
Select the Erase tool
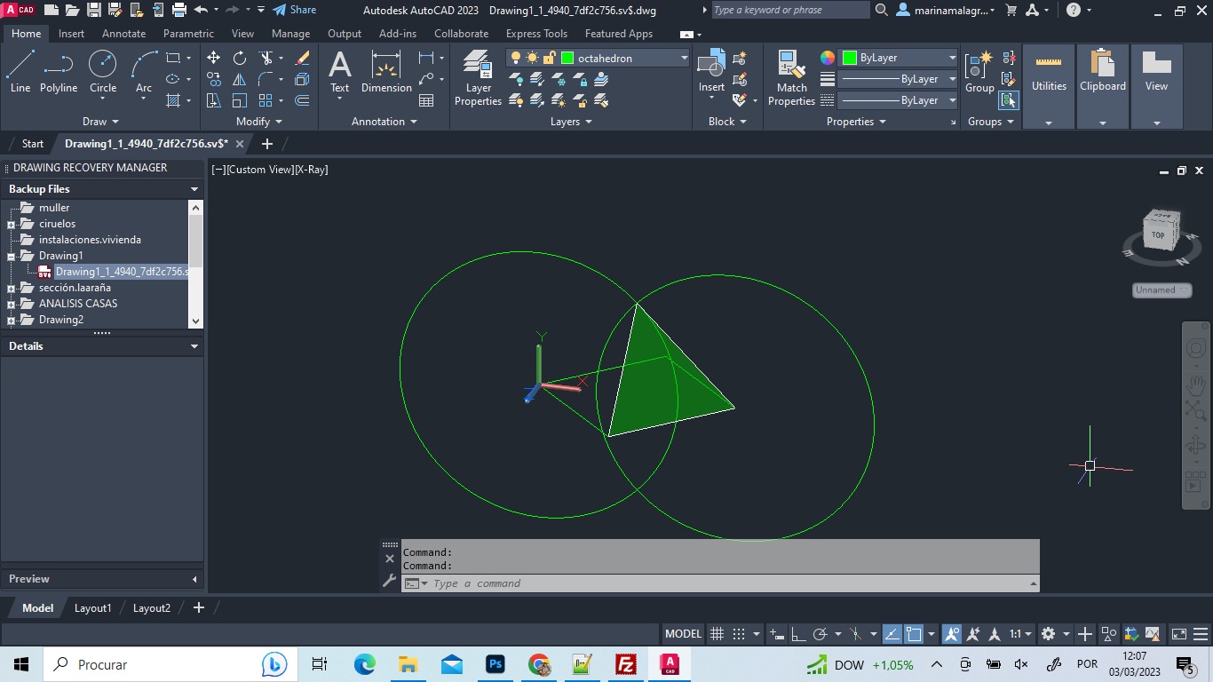click(x=302, y=58)
